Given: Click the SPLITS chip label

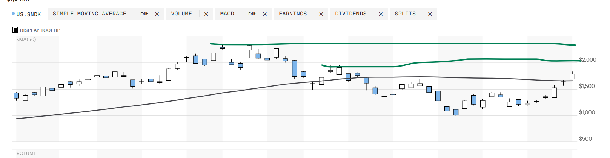Looking at the screenshot, I should point(405,14).
